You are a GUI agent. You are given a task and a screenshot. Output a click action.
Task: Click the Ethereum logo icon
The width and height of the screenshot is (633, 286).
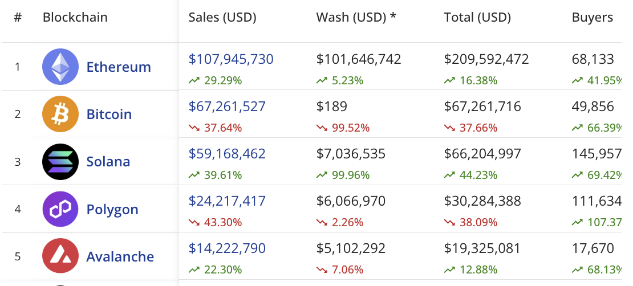60,67
